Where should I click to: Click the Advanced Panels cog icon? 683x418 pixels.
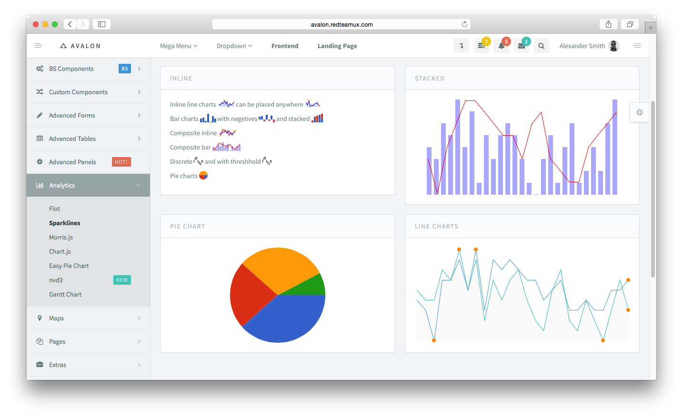point(40,162)
